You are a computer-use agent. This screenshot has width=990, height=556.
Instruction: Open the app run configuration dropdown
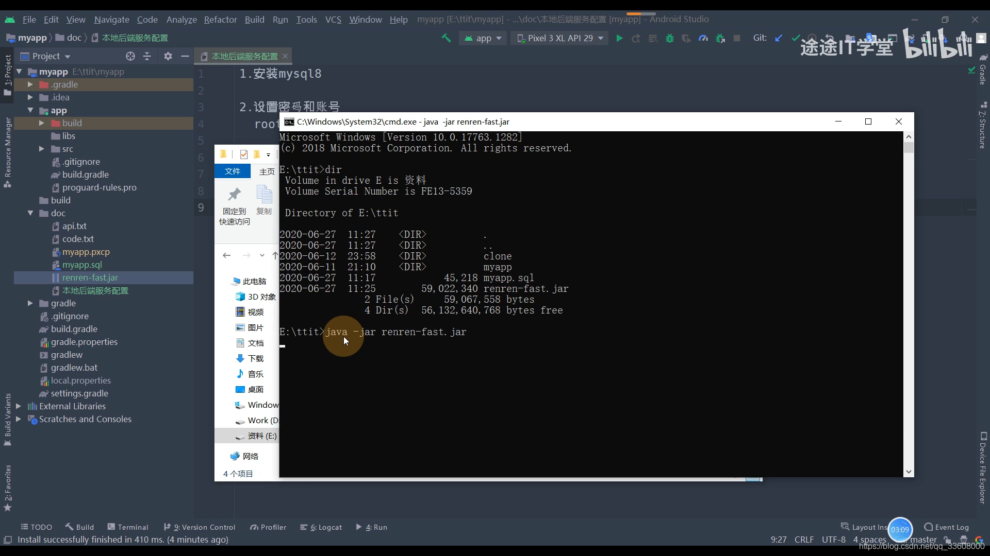pyautogui.click(x=483, y=38)
